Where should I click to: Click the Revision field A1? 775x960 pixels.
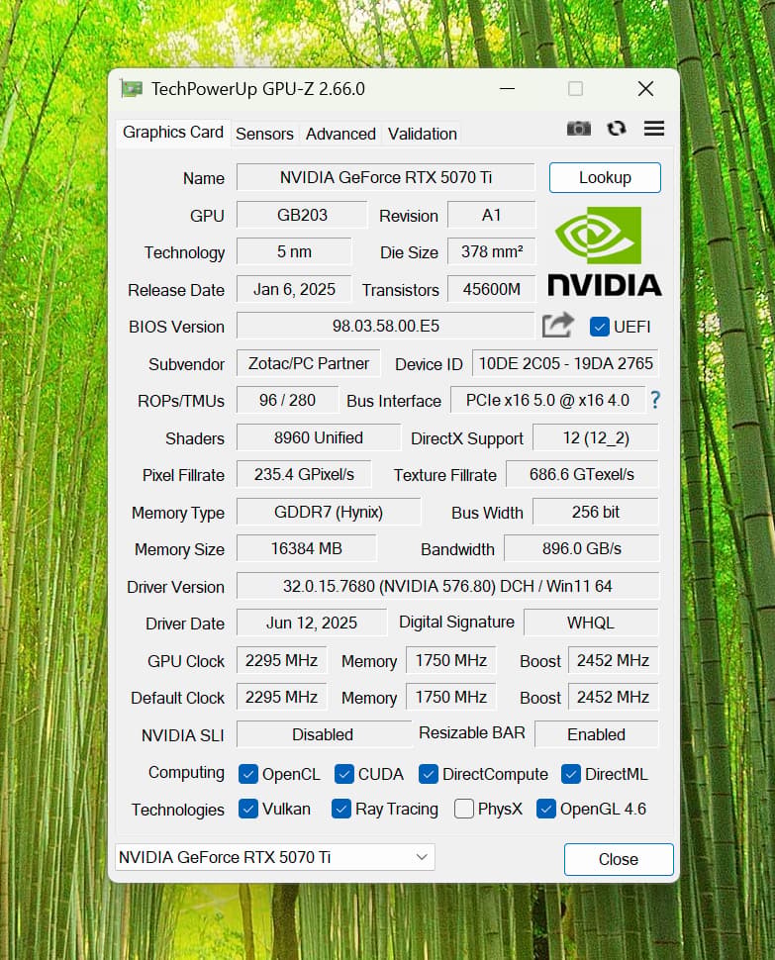coord(492,215)
